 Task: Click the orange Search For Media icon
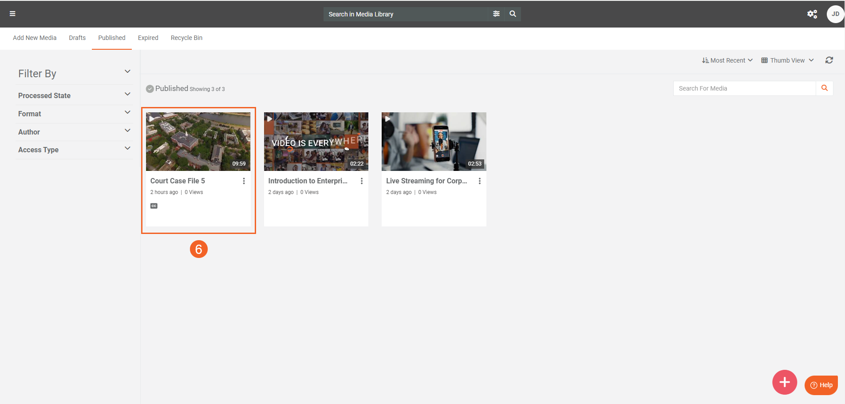[x=824, y=88]
